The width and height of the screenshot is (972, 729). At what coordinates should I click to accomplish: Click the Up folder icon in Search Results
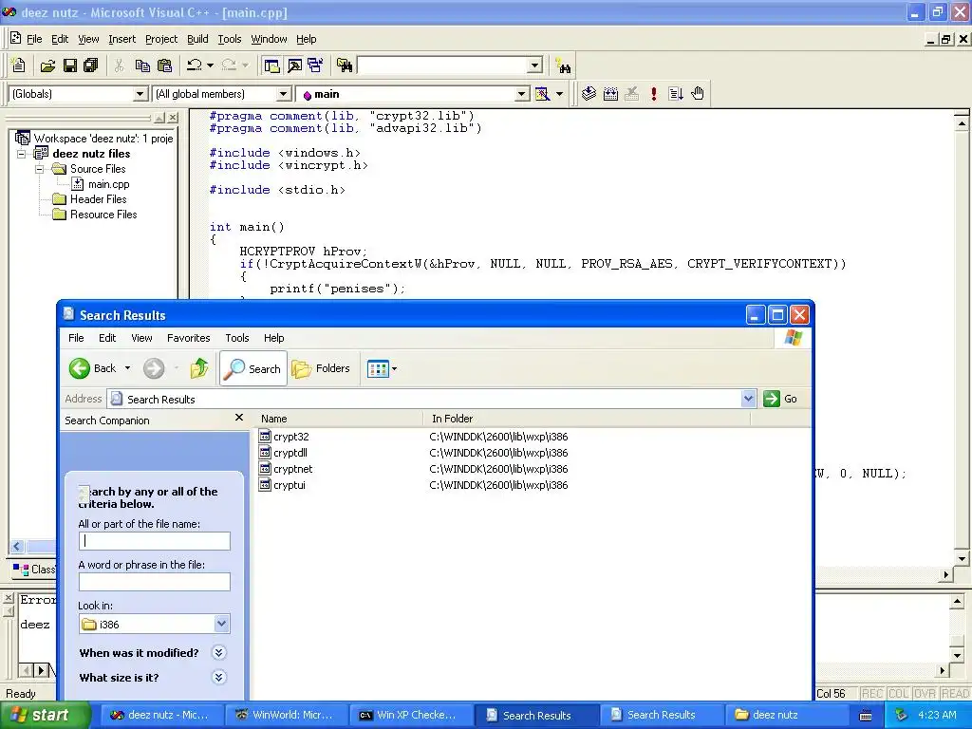pyautogui.click(x=199, y=368)
